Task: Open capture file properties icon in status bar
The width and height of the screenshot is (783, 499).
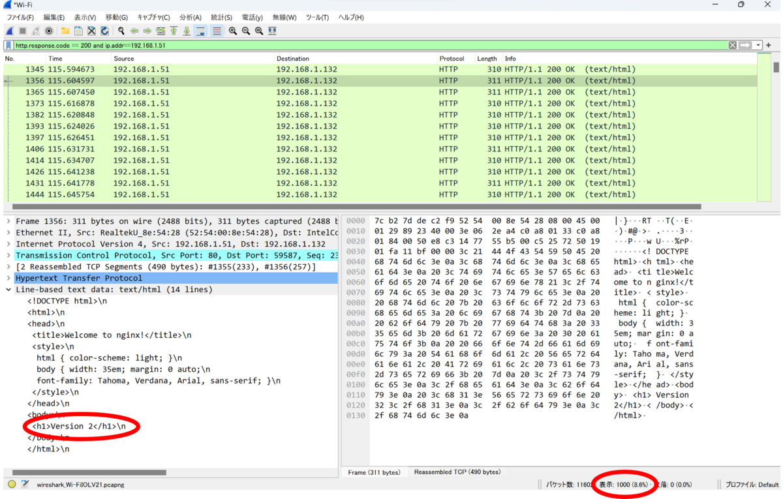Action: 25,484
